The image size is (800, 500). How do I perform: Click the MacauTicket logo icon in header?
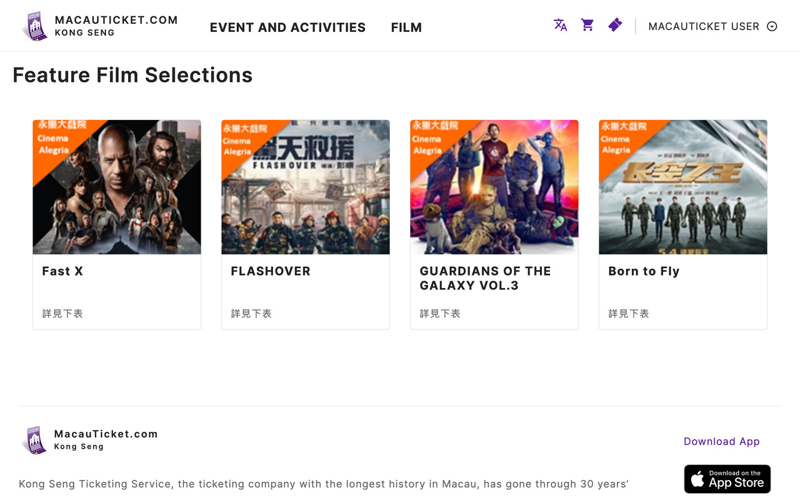point(35,26)
